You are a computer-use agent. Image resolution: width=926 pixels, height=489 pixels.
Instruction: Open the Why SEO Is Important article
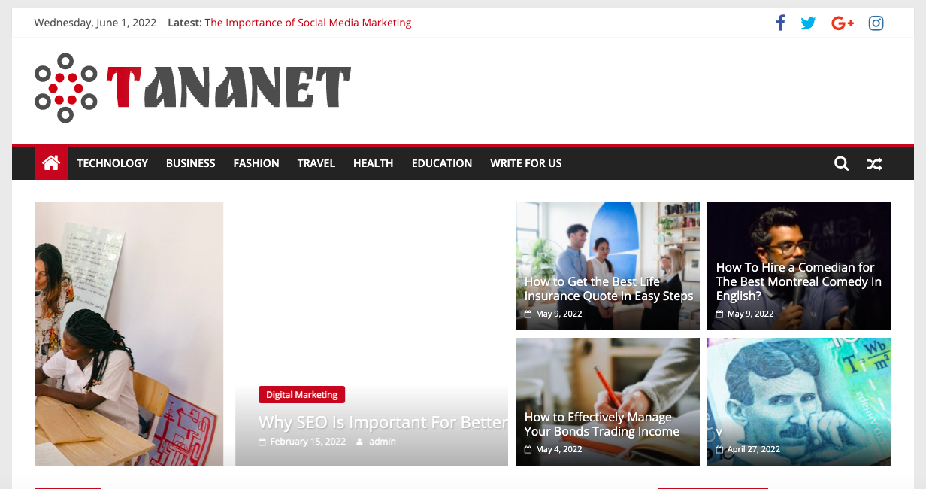(383, 422)
